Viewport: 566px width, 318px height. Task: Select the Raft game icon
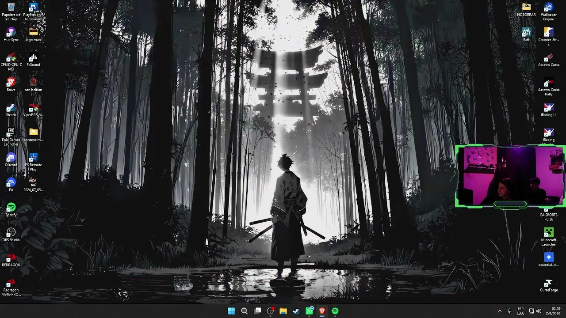click(526, 35)
